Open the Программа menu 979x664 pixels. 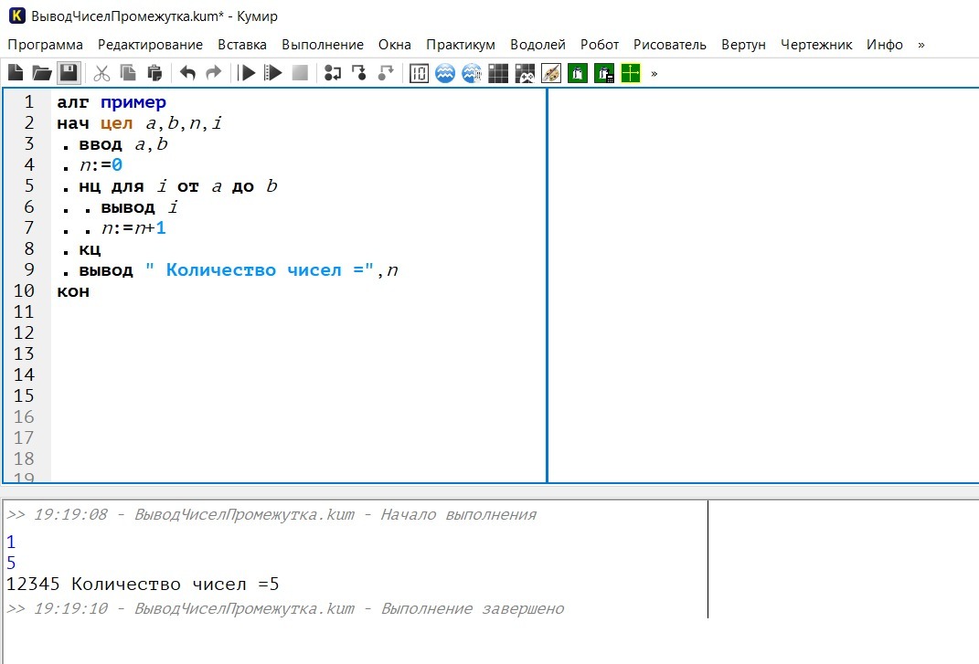point(46,45)
